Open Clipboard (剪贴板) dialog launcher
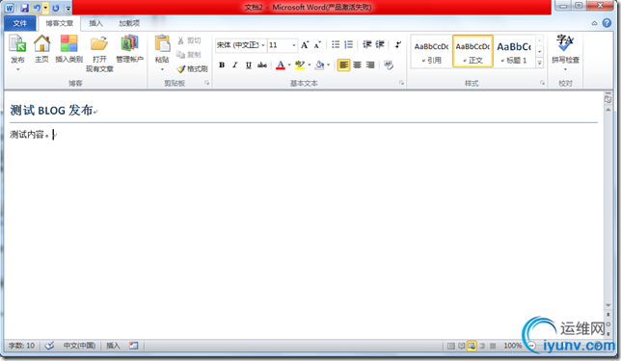The width and height of the screenshot is (621, 361). coord(206,83)
